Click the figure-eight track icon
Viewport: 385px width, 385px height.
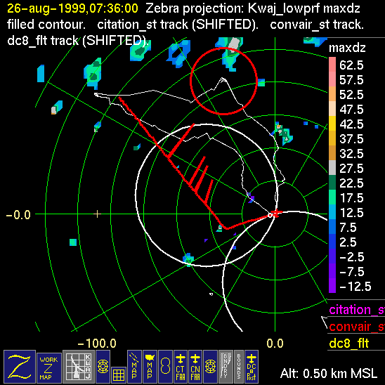(x=165, y=367)
